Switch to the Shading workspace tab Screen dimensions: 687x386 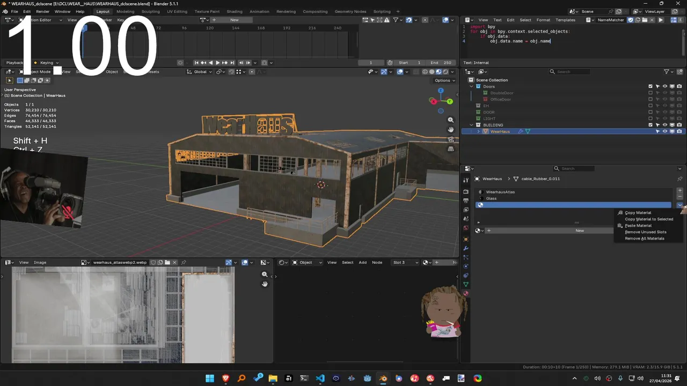coord(234,11)
